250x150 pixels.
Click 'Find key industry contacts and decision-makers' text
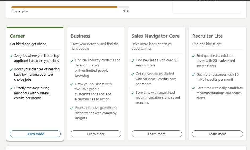(98, 68)
